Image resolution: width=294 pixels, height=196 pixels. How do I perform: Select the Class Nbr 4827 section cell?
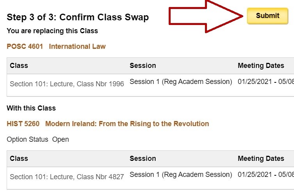pyautogui.click(x=67, y=177)
